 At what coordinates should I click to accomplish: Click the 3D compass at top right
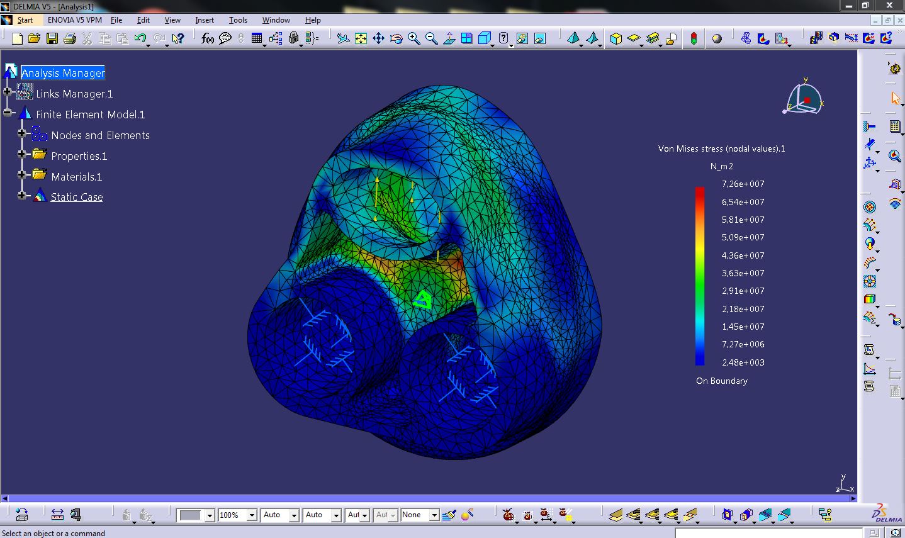[803, 98]
